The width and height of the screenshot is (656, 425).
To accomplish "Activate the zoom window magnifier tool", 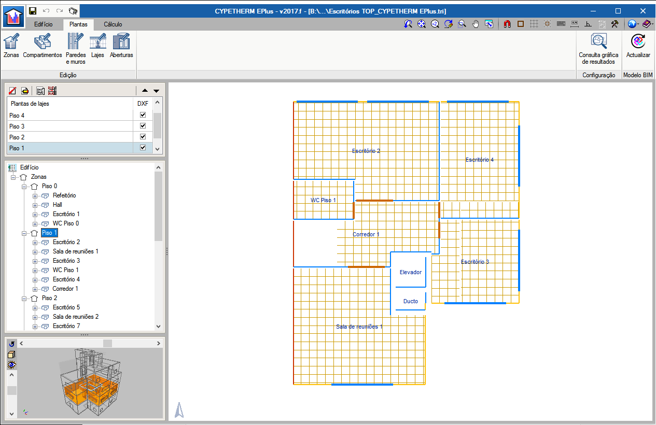I will click(x=462, y=24).
